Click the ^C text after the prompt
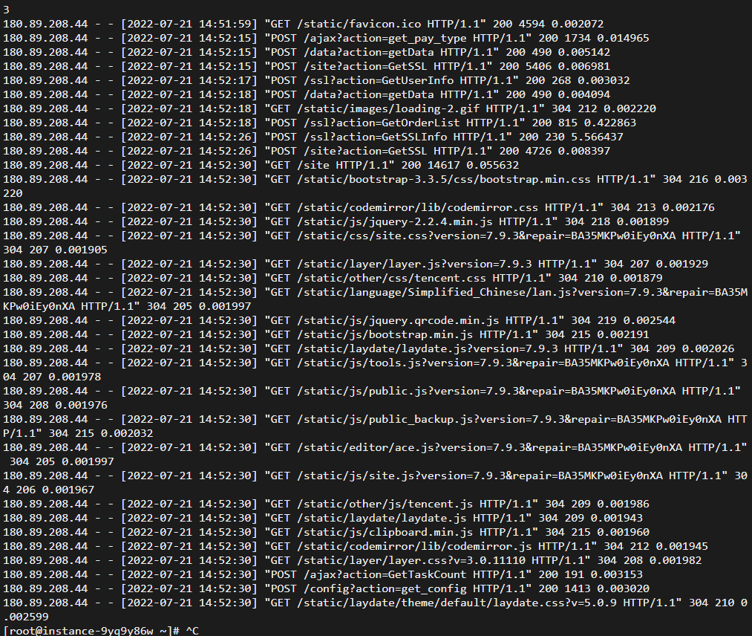752x636 pixels. coord(192,631)
